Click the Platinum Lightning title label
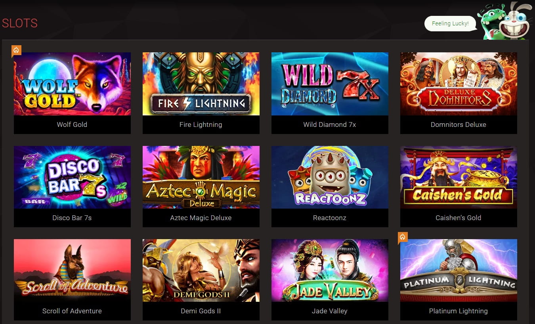This screenshot has width=535, height=324. pos(459,311)
